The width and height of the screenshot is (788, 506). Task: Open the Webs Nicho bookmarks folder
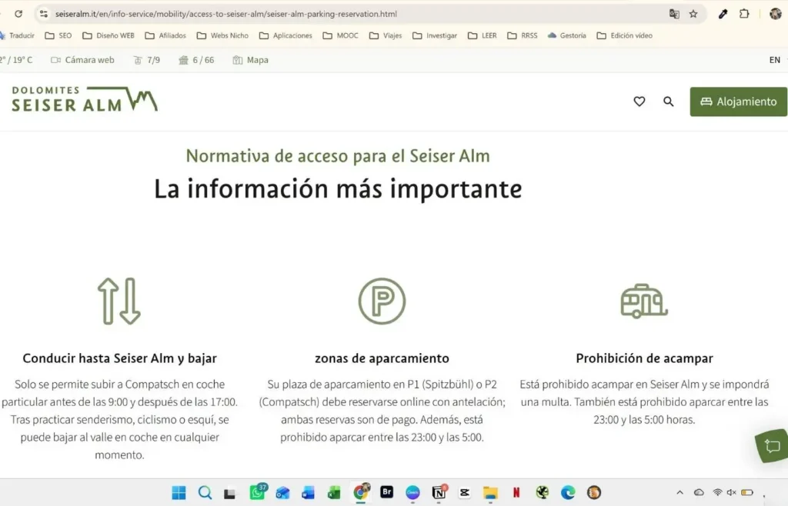222,35
